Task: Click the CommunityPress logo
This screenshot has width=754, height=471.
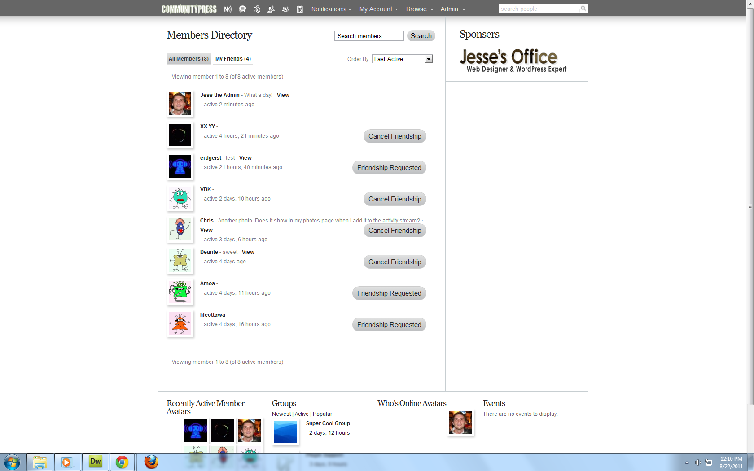Action: point(189,9)
